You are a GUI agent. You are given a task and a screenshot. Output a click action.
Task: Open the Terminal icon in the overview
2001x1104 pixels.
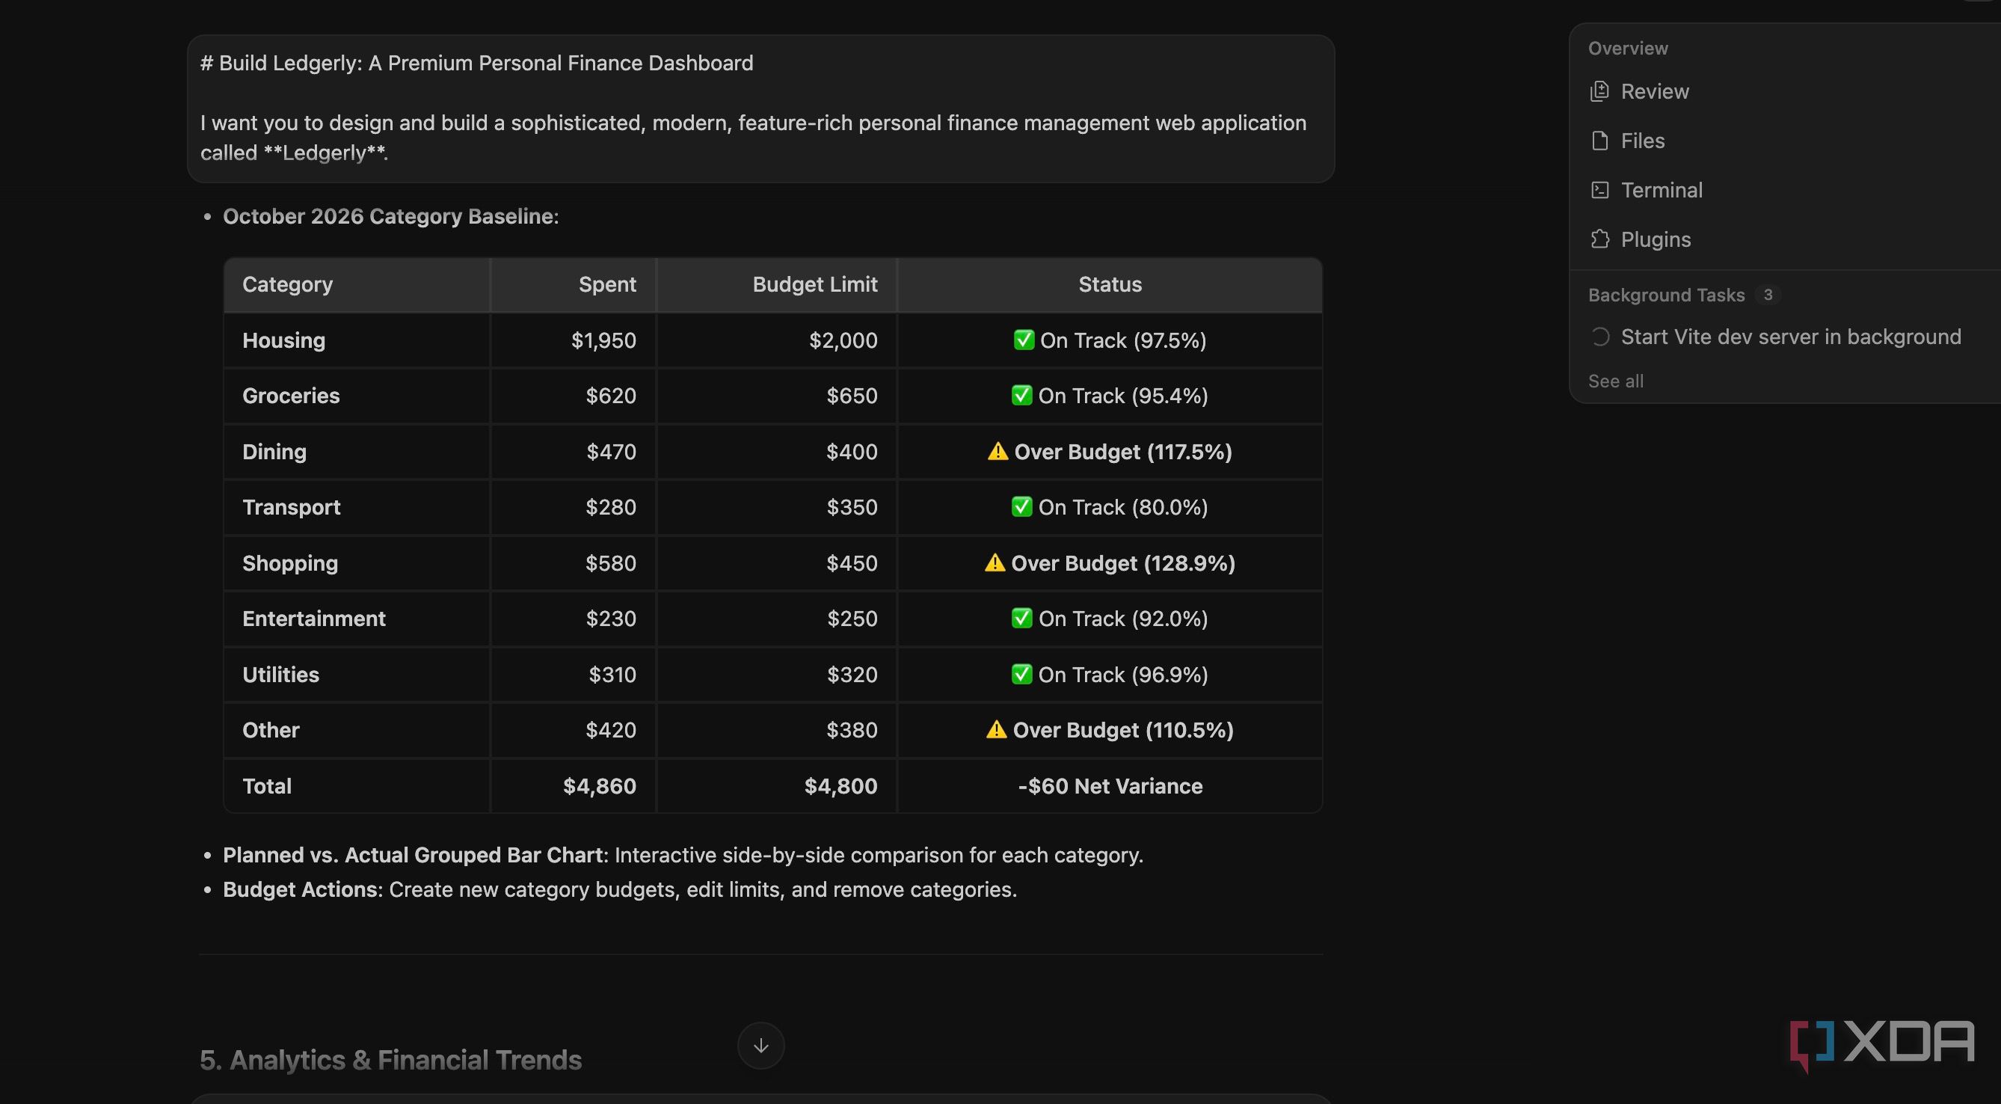click(x=1599, y=190)
